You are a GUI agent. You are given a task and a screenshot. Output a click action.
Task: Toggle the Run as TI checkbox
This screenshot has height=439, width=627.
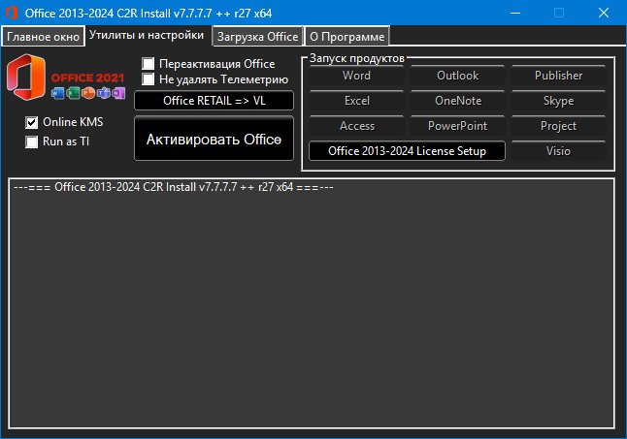click(33, 141)
